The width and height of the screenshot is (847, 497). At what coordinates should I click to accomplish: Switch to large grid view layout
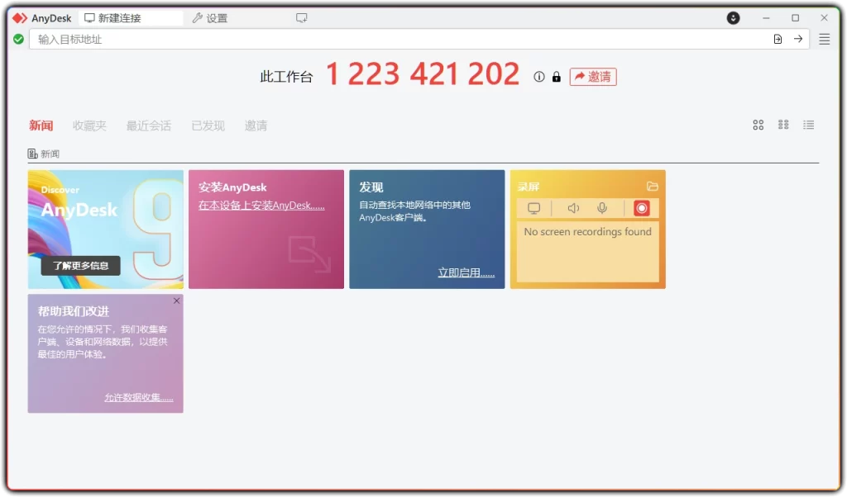click(x=758, y=125)
